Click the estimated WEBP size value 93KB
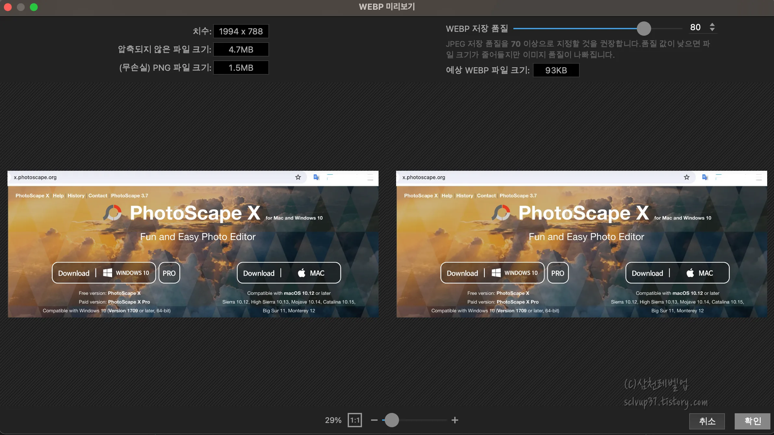The width and height of the screenshot is (774, 435). click(x=556, y=70)
